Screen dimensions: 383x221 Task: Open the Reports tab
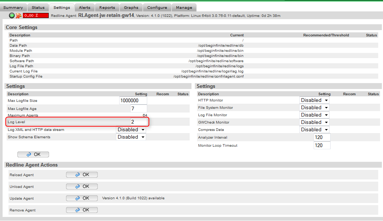(107, 8)
